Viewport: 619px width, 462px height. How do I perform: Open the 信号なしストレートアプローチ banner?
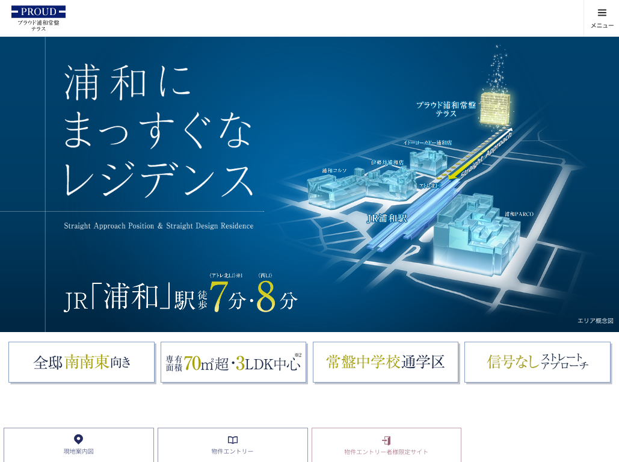click(x=537, y=362)
